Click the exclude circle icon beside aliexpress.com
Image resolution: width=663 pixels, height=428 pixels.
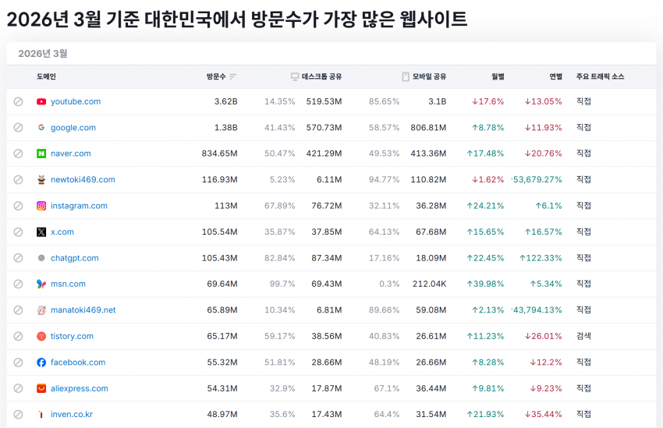[x=18, y=388]
